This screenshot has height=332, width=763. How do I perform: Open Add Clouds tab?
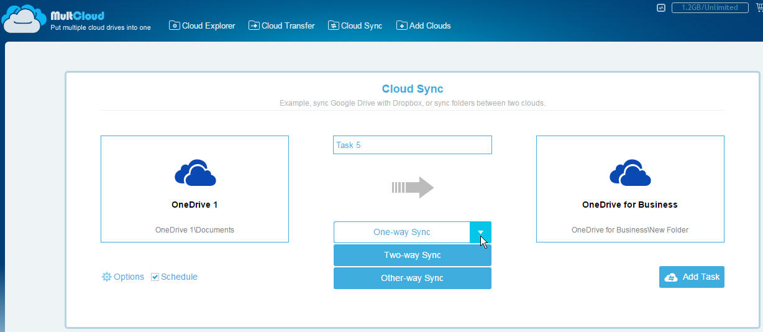pyautogui.click(x=424, y=25)
